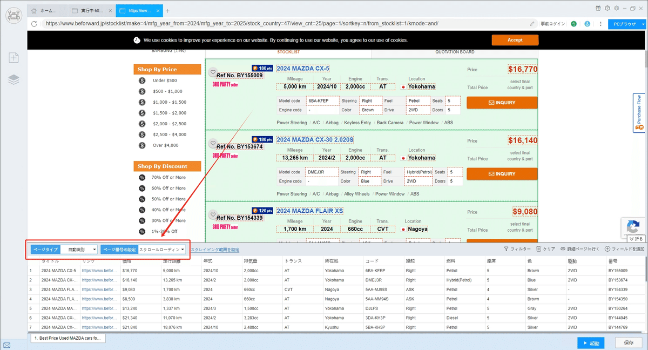Viewport: 648px width, 350px height.
Task: Switch to the ホーム tab
Action: coord(49,11)
